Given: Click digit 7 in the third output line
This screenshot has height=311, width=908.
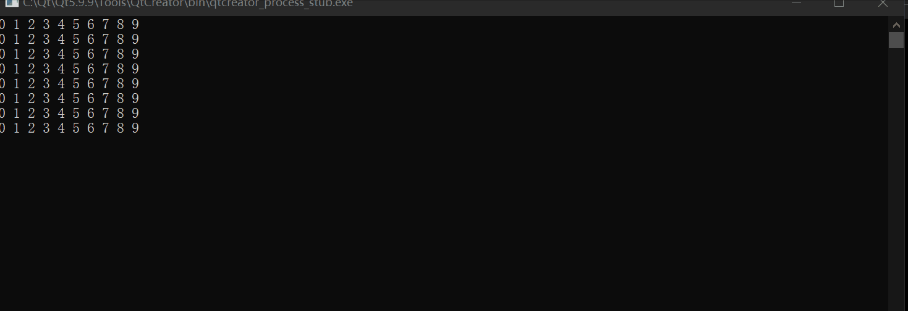Looking at the screenshot, I should point(106,54).
